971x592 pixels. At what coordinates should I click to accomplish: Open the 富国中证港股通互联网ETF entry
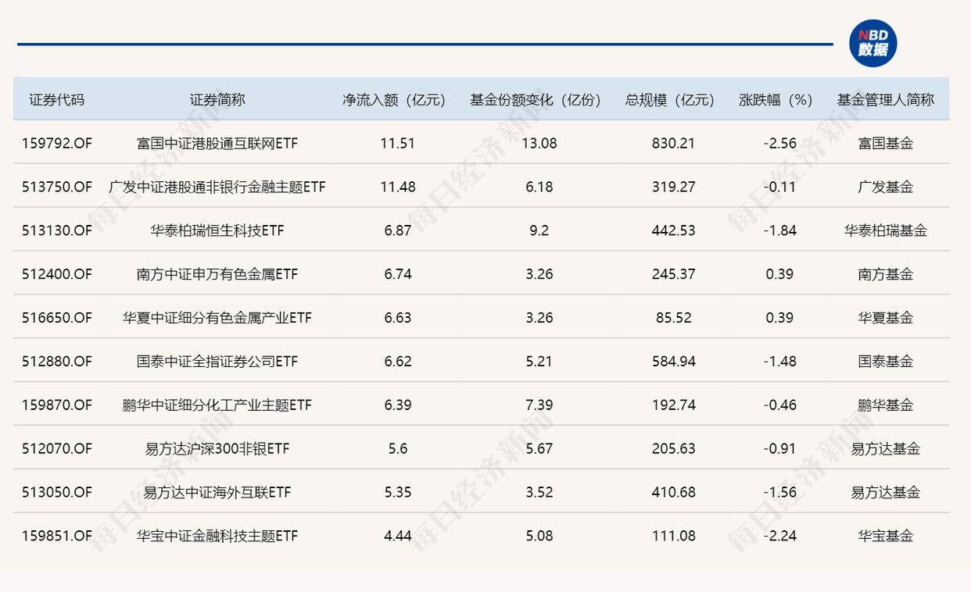[217, 144]
